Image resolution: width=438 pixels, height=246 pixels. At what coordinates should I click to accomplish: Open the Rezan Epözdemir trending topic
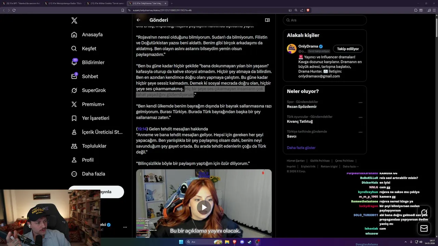coord(302,107)
